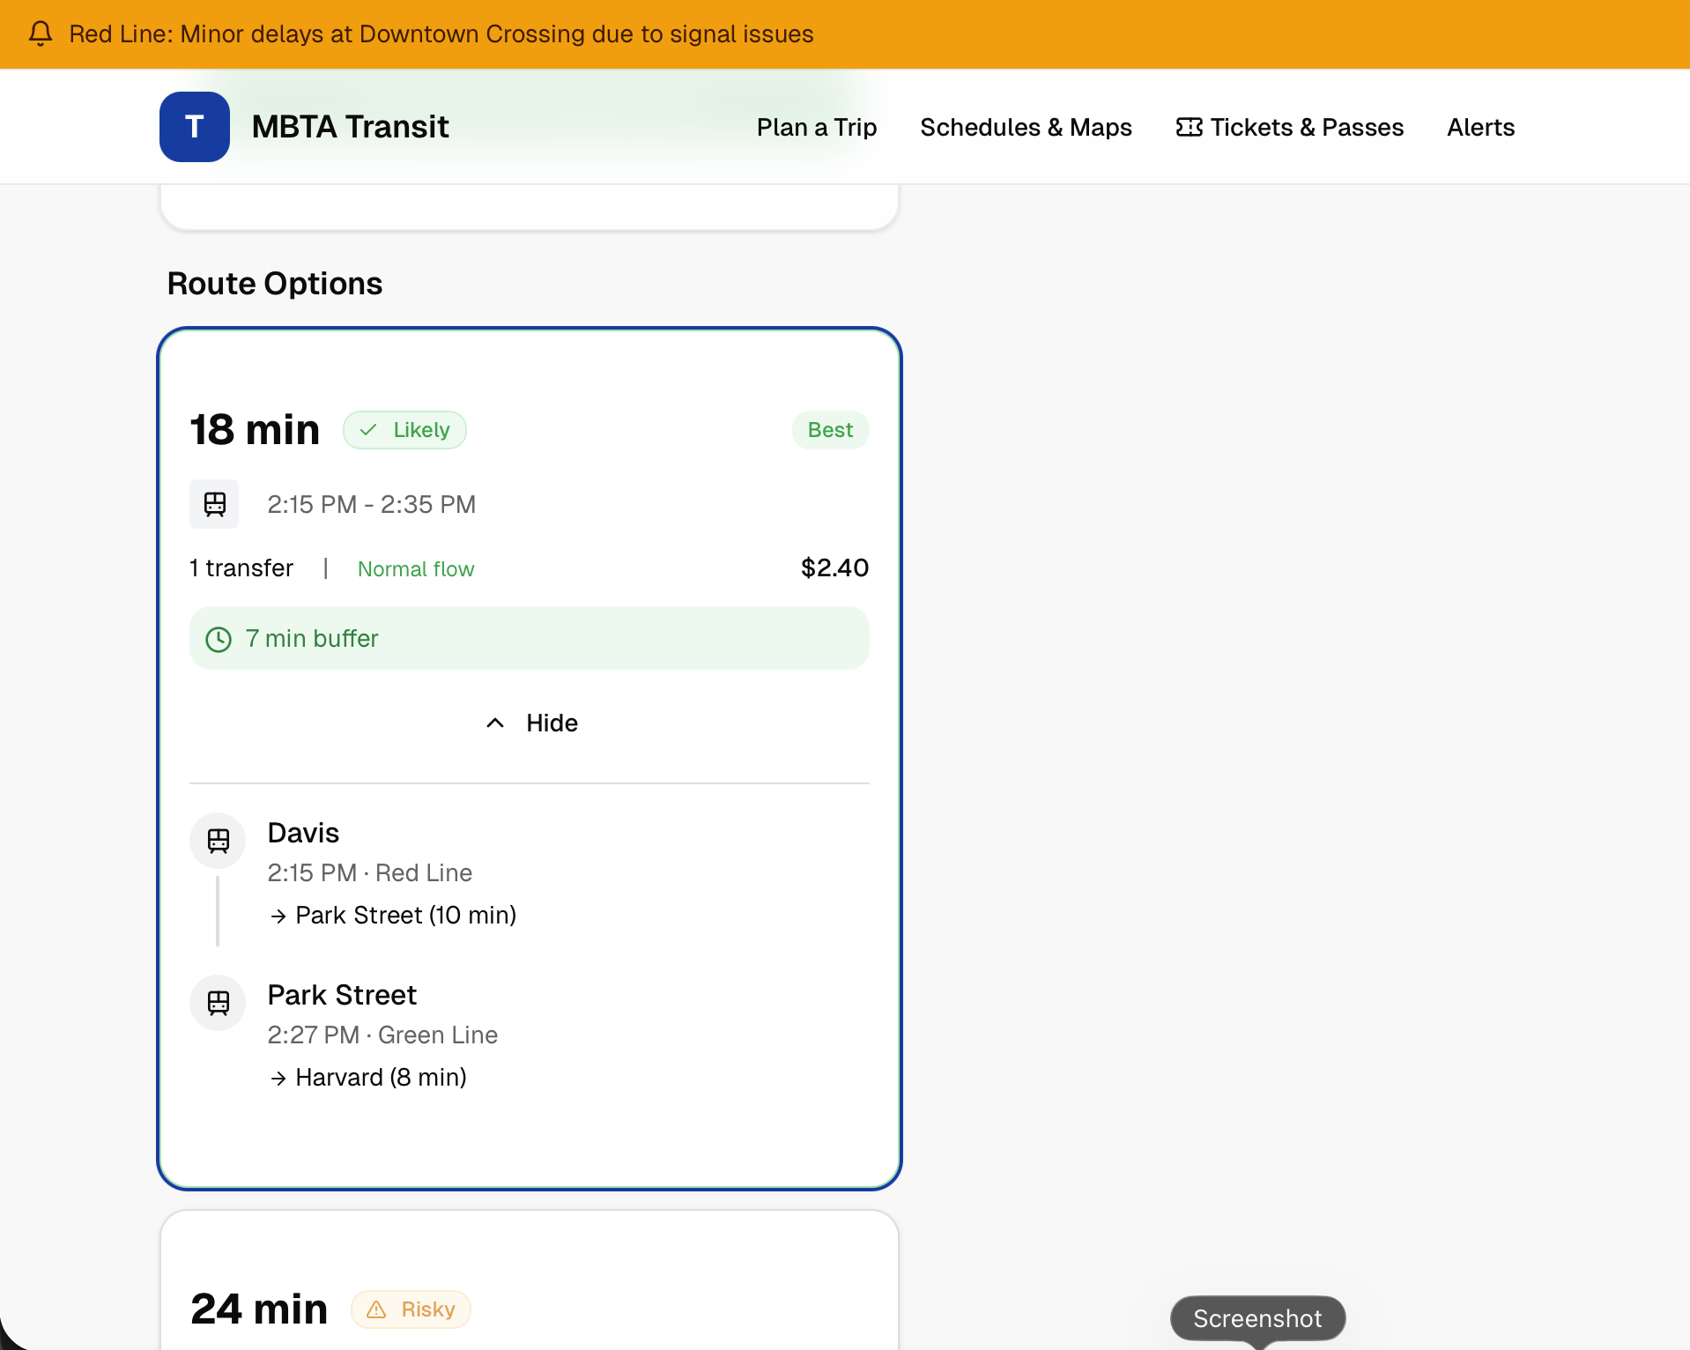The width and height of the screenshot is (1690, 1350).
Task: Click the Route Options heading
Action: click(275, 284)
